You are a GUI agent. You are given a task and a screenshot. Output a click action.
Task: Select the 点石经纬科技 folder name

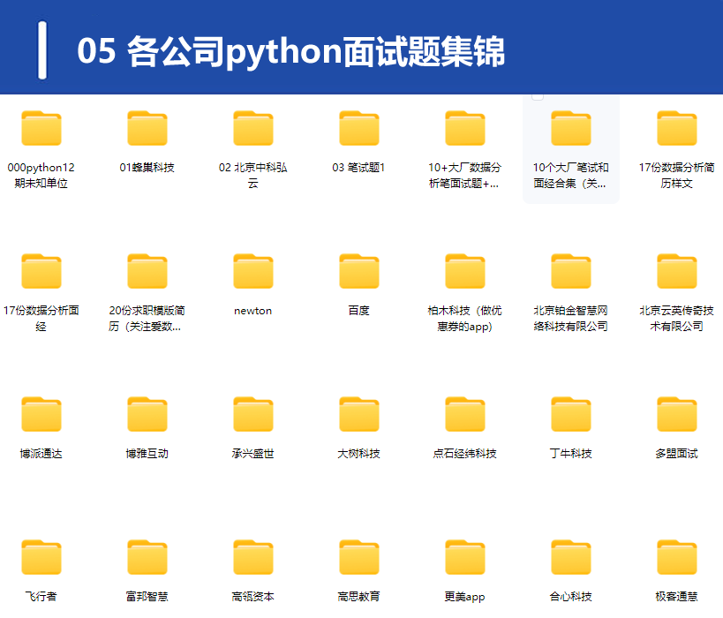click(x=464, y=454)
